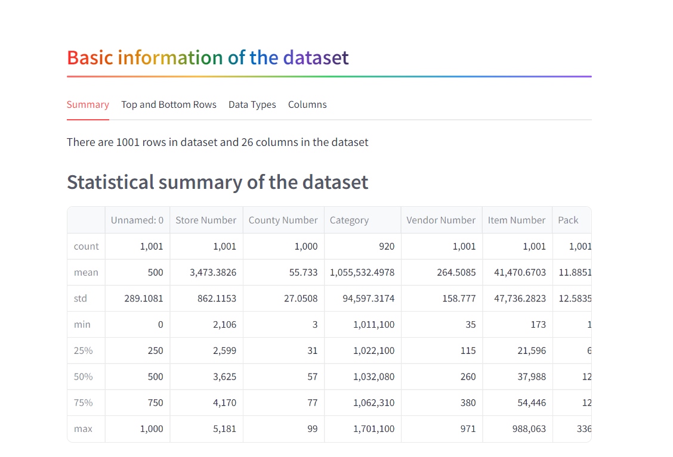Select the count row label

coord(86,246)
